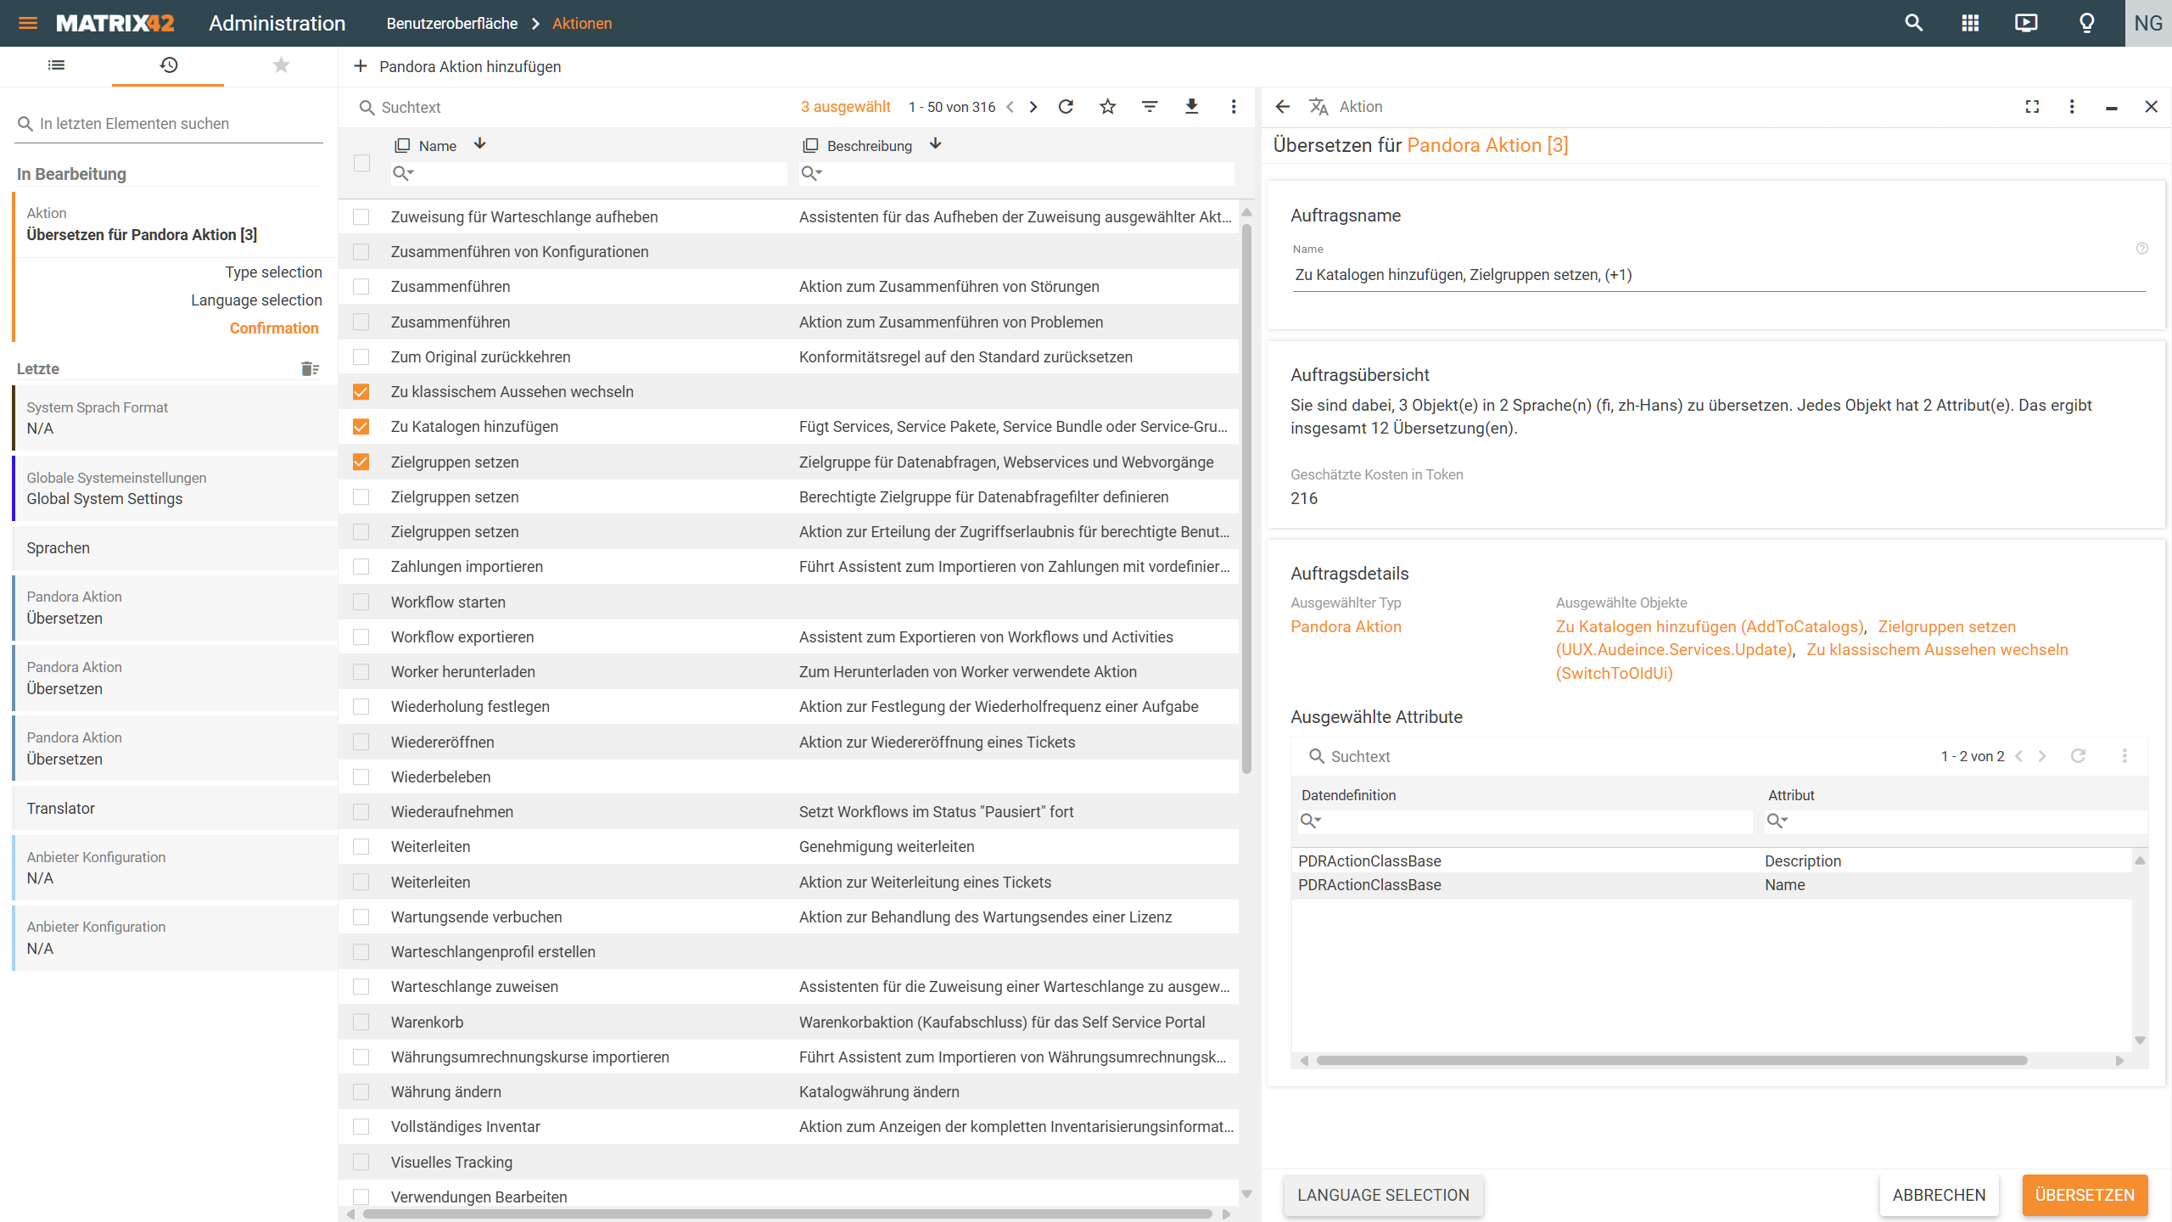Click the back arrow in Aktion panel

tap(1283, 107)
